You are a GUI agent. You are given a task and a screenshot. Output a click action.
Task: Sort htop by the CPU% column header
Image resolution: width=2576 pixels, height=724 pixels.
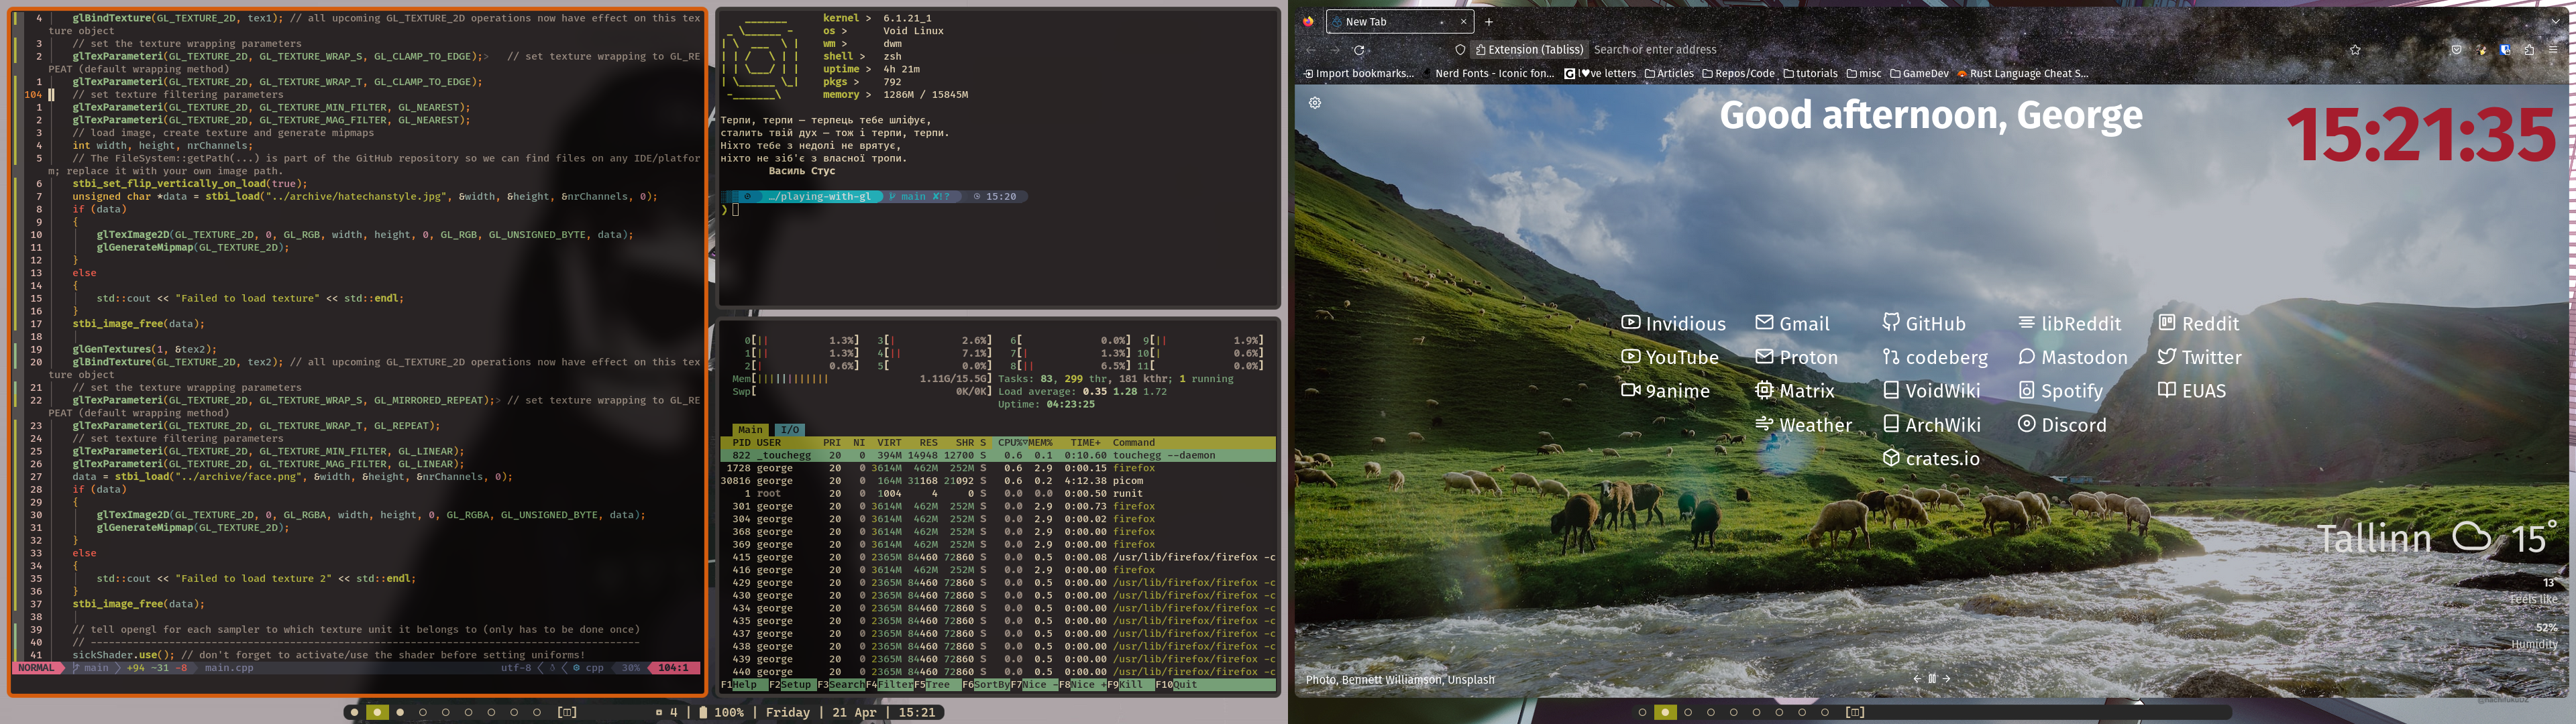(1012, 442)
